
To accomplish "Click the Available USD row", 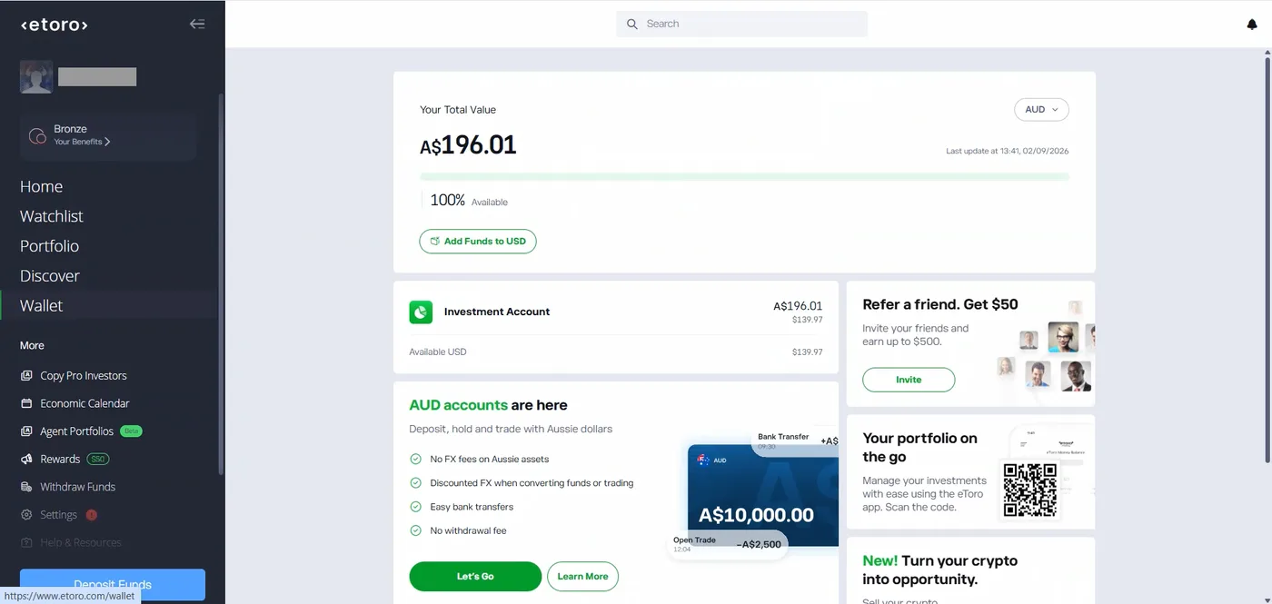I will pyautogui.click(x=615, y=352).
